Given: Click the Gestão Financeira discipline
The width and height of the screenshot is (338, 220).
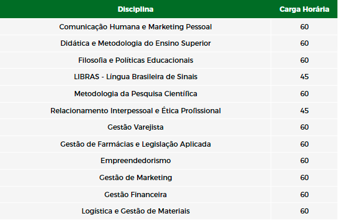Looking at the screenshot, I should (135, 195).
